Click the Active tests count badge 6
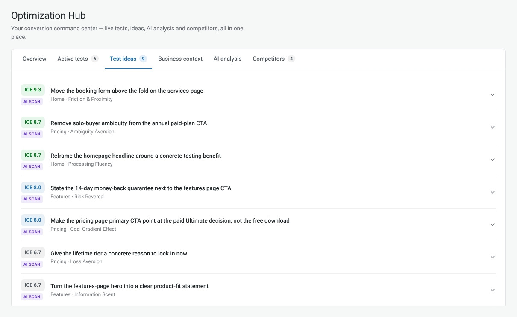 pyautogui.click(x=94, y=59)
